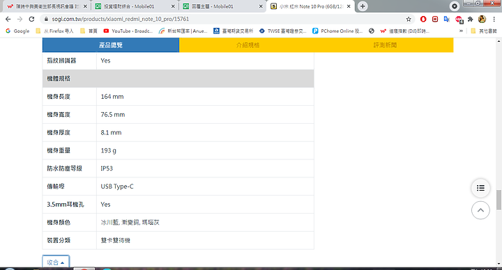Jump to top with the up-arrow circle
This screenshot has width=502, height=270.
480,210
